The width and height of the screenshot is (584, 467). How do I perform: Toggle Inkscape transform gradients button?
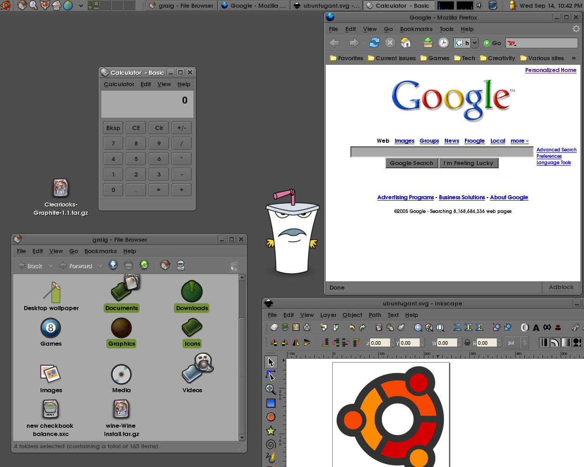tap(566, 342)
